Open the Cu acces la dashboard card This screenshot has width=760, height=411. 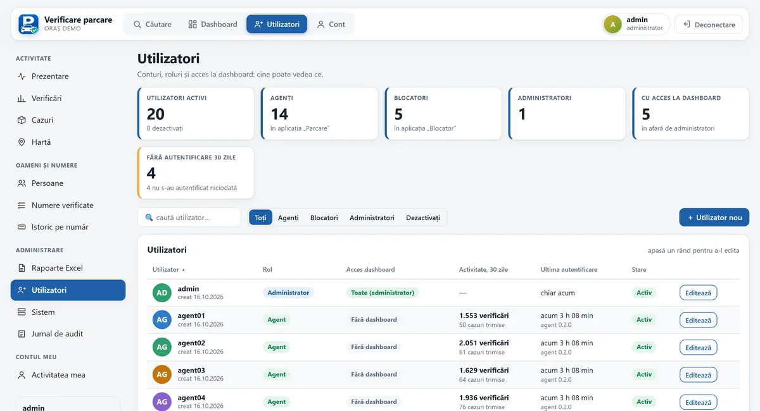(x=691, y=114)
